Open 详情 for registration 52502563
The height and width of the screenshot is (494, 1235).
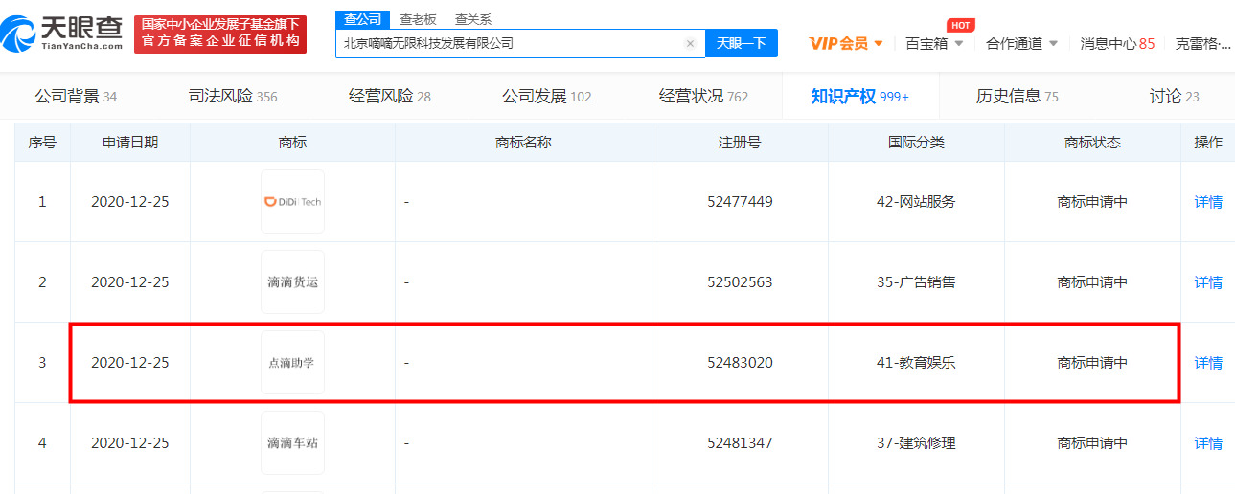point(1208,282)
